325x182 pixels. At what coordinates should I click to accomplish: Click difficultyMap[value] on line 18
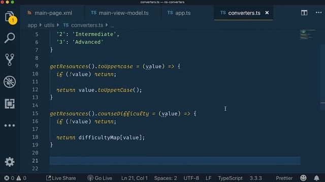110,138
